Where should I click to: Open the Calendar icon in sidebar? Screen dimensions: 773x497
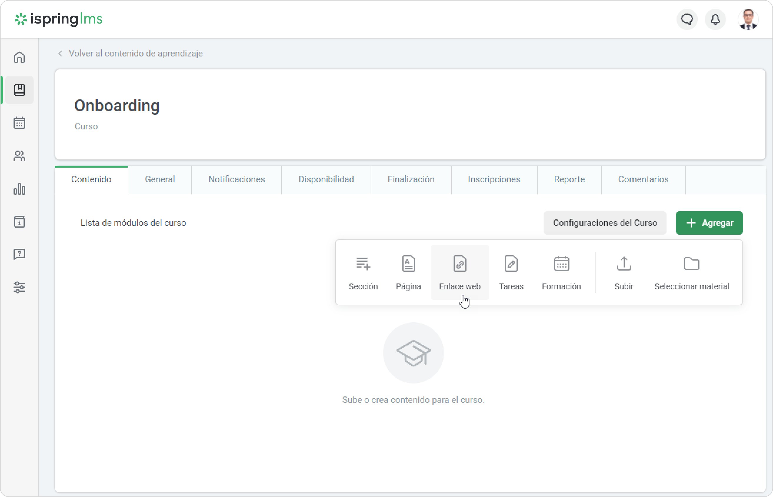click(19, 123)
